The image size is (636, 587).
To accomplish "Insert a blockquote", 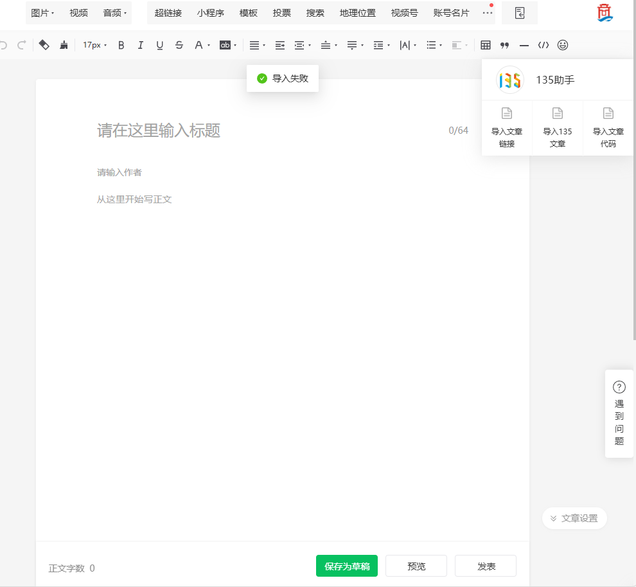I will (x=504, y=45).
